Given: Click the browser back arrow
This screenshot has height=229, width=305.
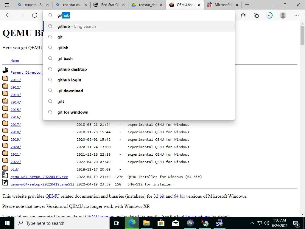Looking at the screenshot, I should [x=8, y=15].
